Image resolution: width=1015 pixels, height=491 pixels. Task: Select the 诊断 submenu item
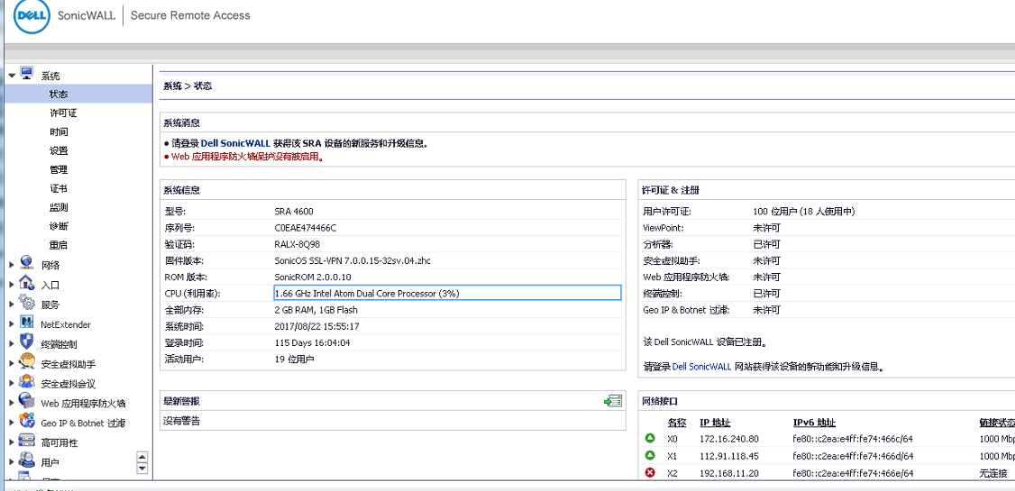coord(59,226)
